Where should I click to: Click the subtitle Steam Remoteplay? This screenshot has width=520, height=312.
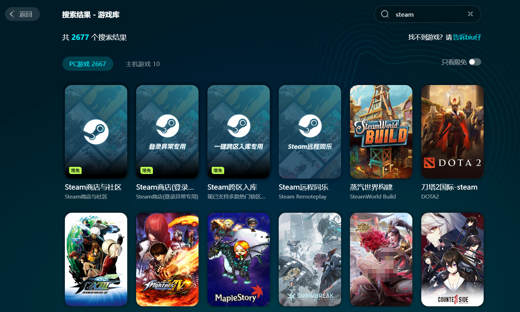[303, 197]
